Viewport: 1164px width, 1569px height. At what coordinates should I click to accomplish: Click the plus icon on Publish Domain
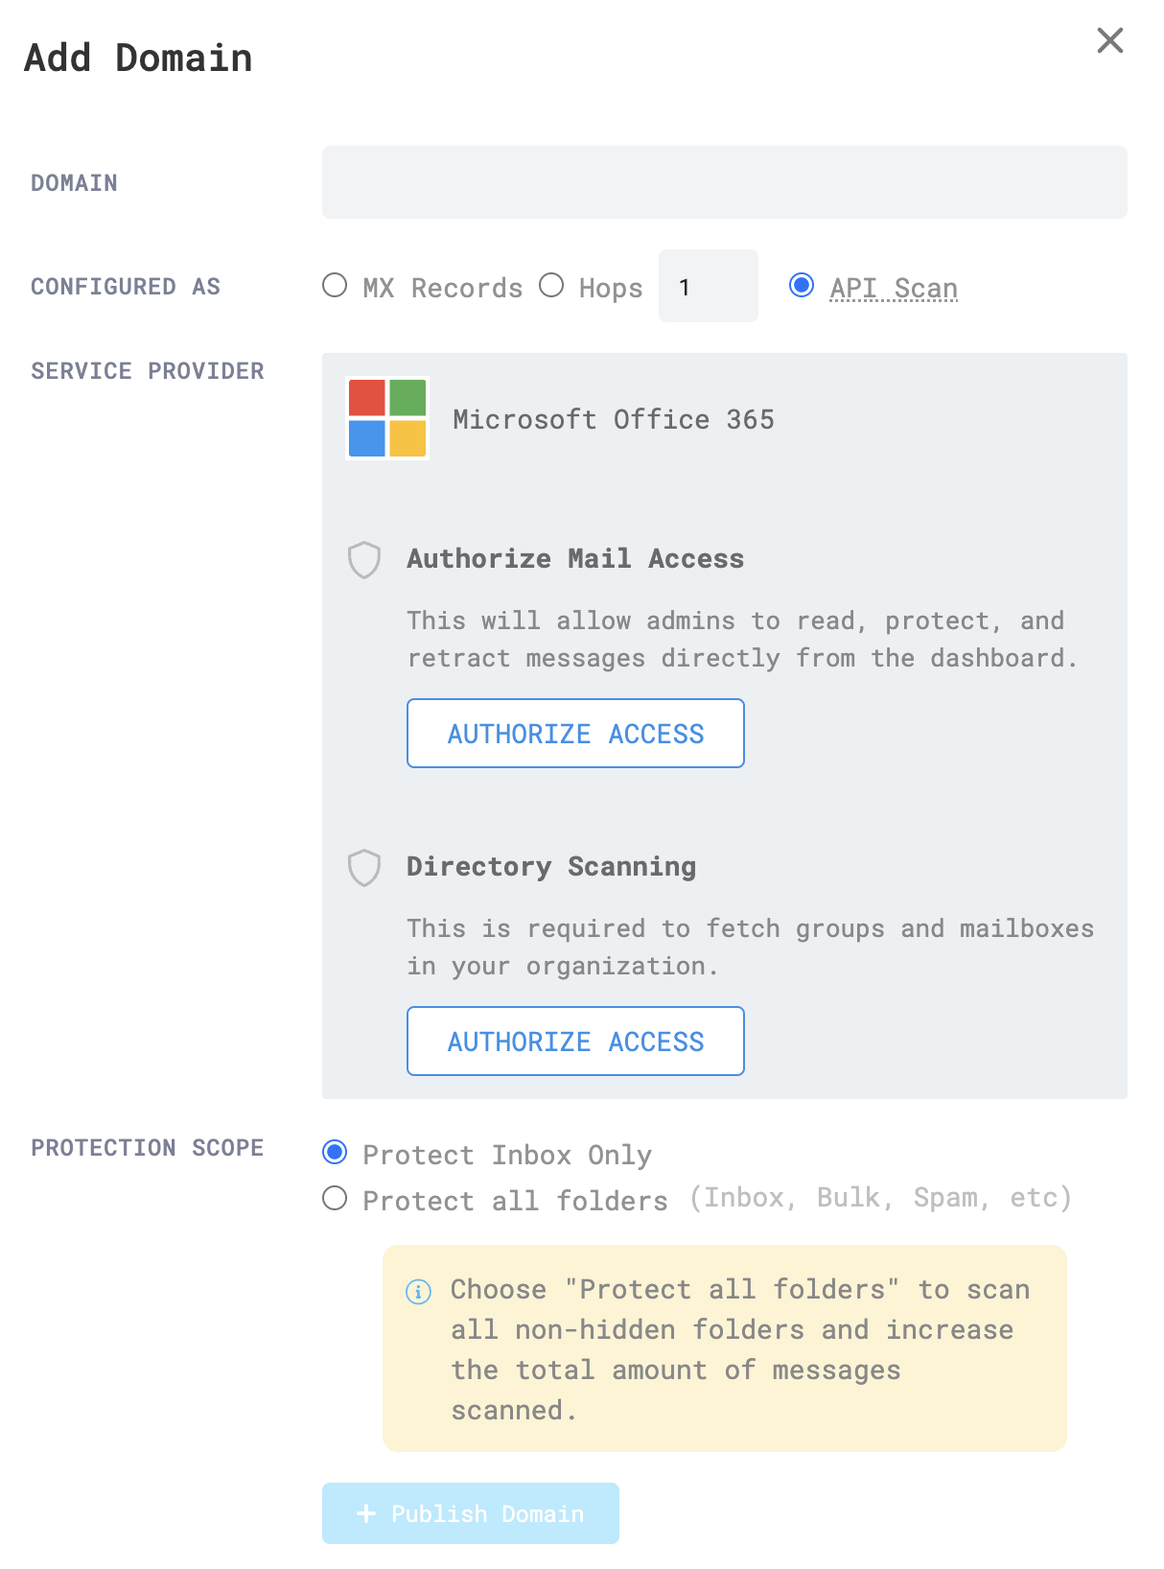coord(365,1513)
